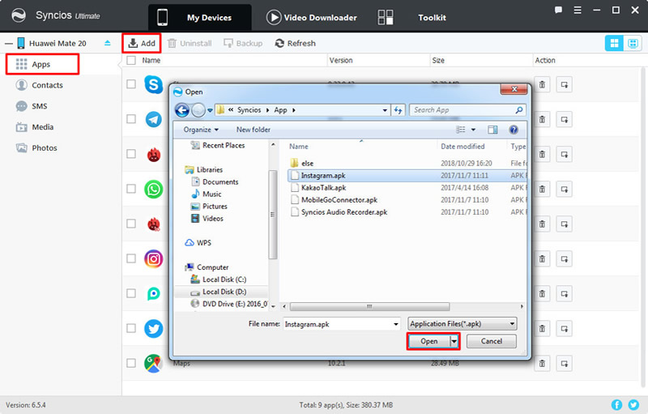Image resolution: width=648 pixels, height=414 pixels.
Task: Tick the Skype app checkbox
Action: (x=131, y=84)
